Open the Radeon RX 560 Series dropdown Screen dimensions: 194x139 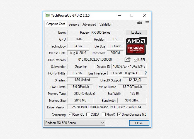click(x=75, y=123)
